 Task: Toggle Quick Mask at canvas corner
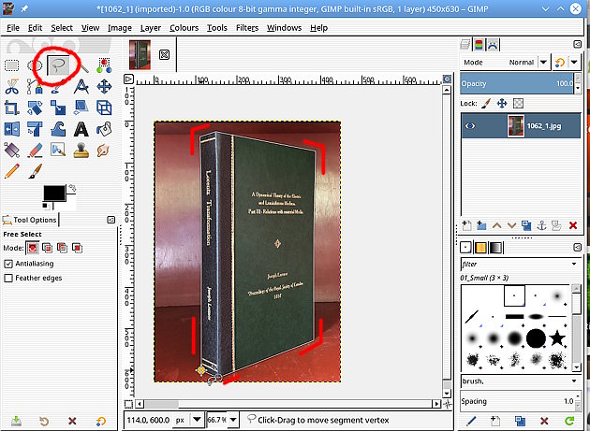tap(128, 404)
